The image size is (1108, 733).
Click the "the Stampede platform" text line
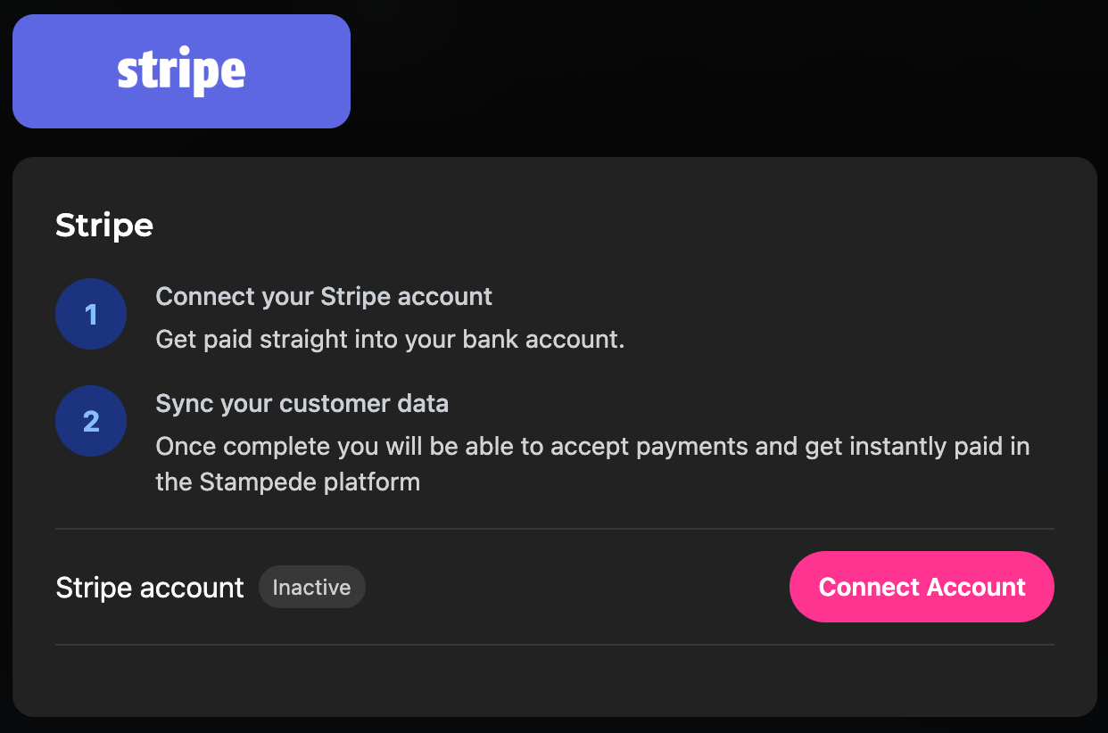pos(287,482)
